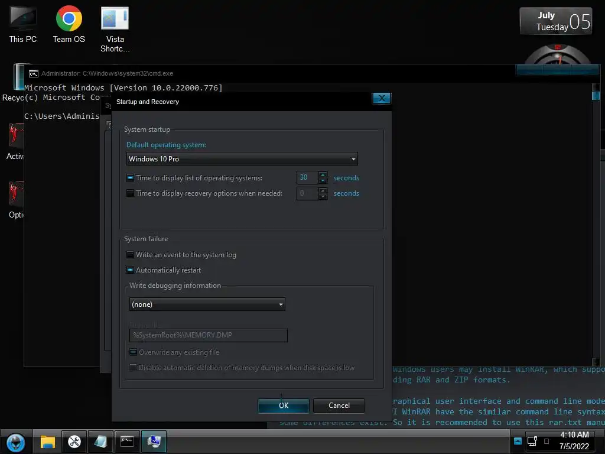
Task: Click the cmd window vertical scrollbar thumb
Action: pos(596,95)
